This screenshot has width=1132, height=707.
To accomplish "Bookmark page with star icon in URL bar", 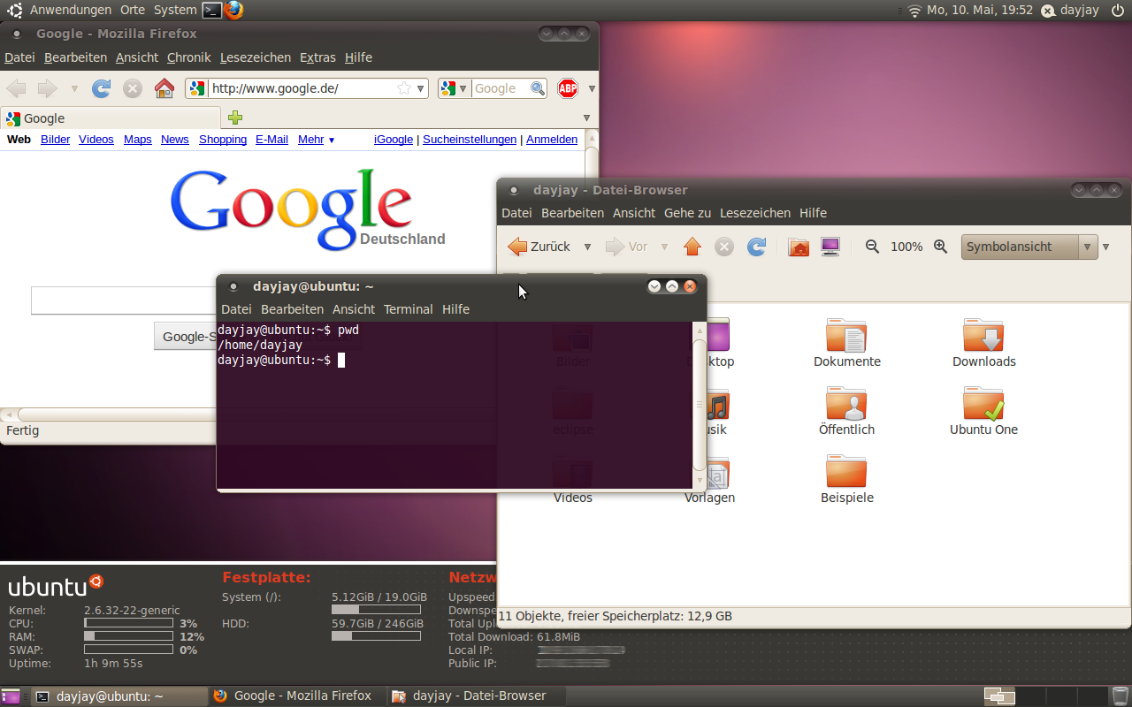I will [404, 88].
